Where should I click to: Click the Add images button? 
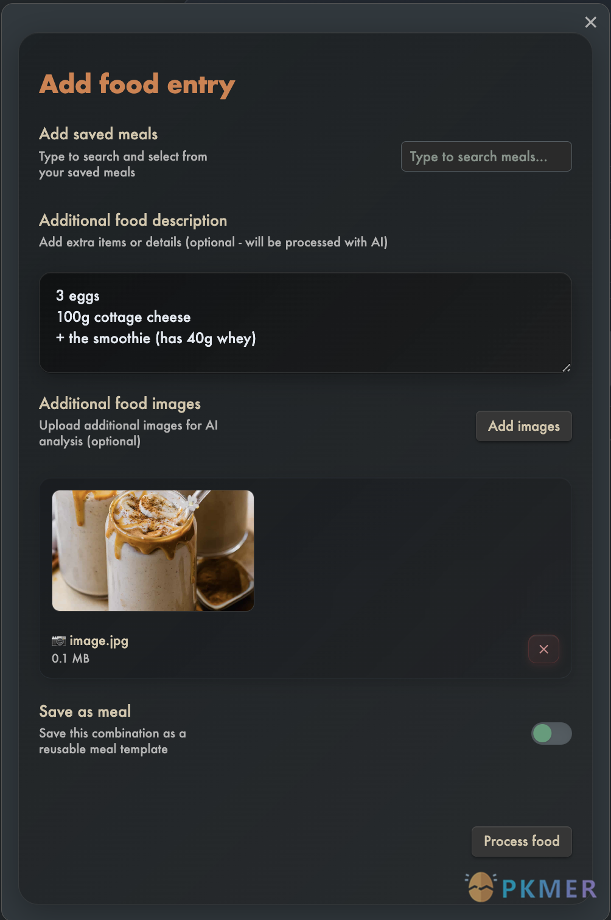523,426
